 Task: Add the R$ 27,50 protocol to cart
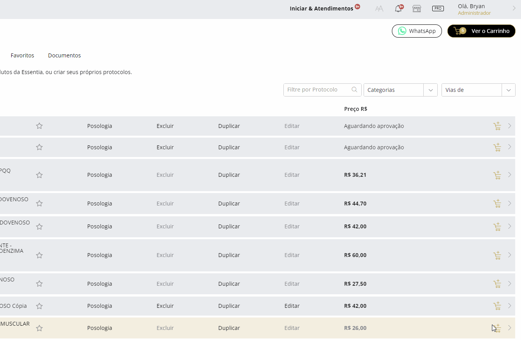[x=497, y=284]
